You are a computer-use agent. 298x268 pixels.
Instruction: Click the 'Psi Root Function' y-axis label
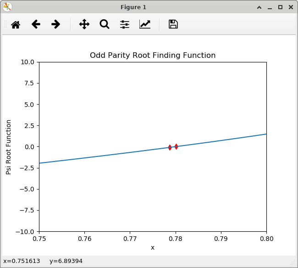(8, 147)
